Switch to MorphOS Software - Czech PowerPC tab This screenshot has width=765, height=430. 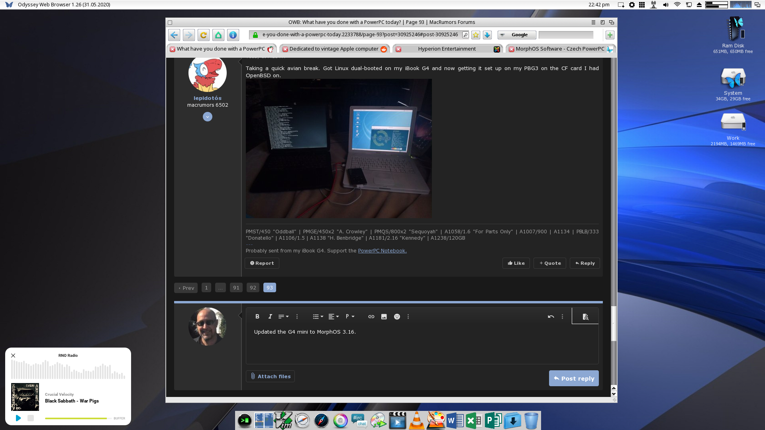point(560,49)
